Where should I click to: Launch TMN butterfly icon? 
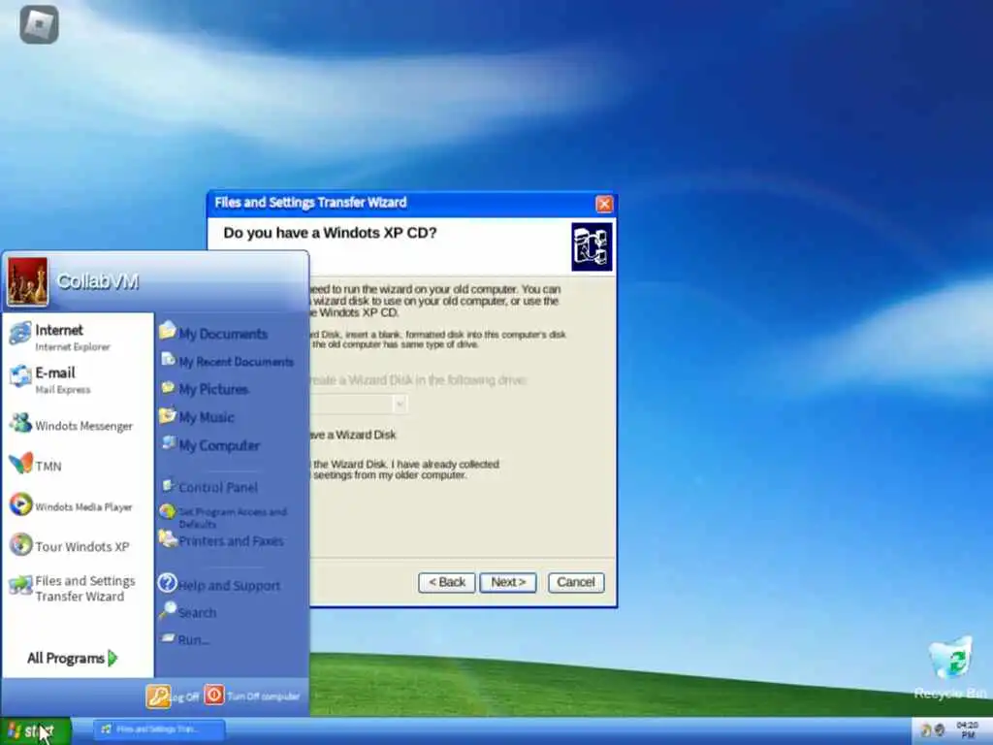[20, 463]
